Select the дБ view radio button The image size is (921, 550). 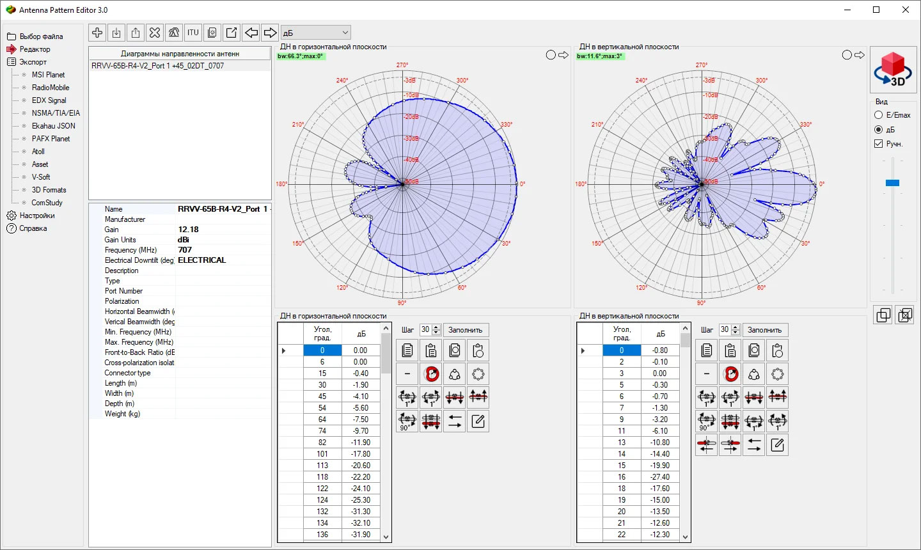pyautogui.click(x=879, y=129)
